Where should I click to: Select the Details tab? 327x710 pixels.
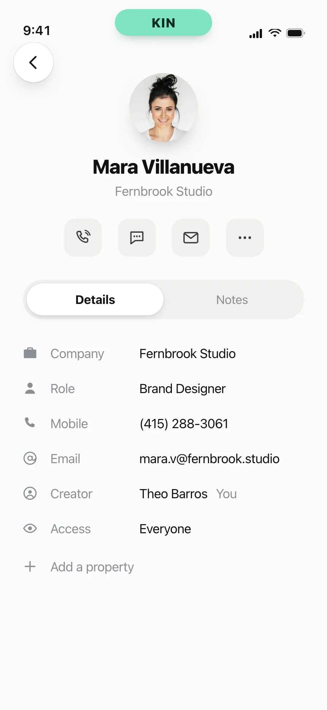[x=95, y=299]
